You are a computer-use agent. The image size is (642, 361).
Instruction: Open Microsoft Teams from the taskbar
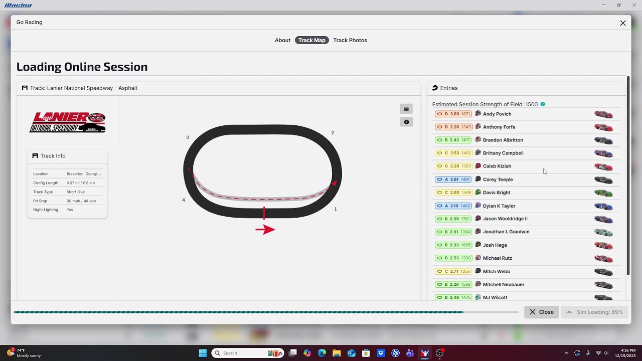(x=410, y=353)
